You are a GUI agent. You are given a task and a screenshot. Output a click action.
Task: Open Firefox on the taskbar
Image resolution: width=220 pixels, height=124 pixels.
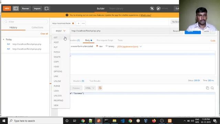point(154,121)
